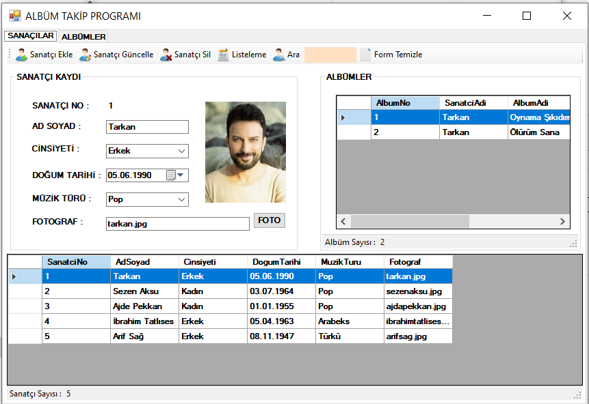Click the Ad Soyad text field
The image size is (589, 404).
click(x=147, y=127)
